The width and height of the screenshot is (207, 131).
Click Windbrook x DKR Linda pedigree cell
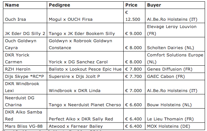coord(85,87)
